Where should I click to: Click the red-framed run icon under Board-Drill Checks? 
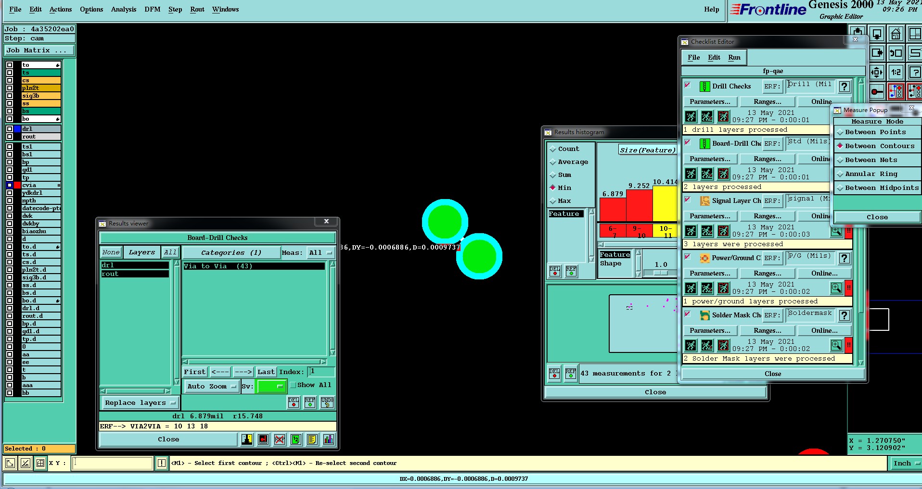[x=723, y=174]
